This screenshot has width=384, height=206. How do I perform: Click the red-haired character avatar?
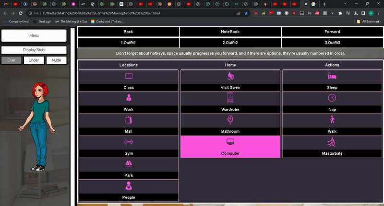coord(37,127)
